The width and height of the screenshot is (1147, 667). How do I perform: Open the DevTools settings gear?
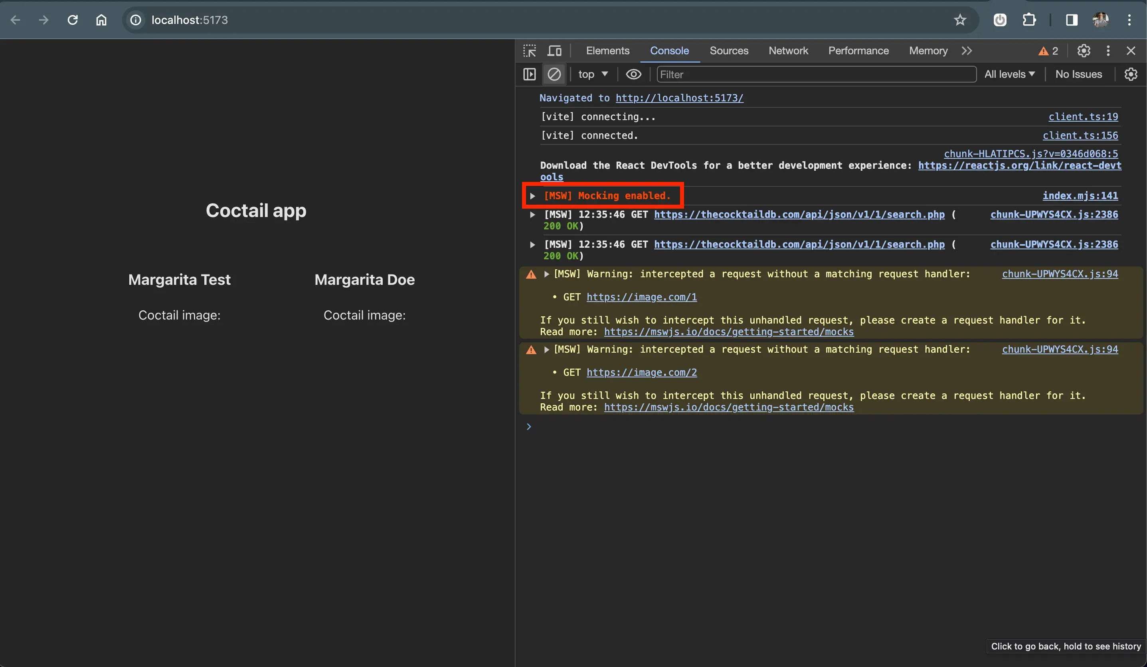(x=1083, y=51)
